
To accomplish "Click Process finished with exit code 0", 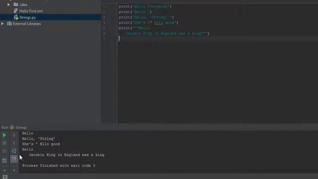I will tap(59, 166).
